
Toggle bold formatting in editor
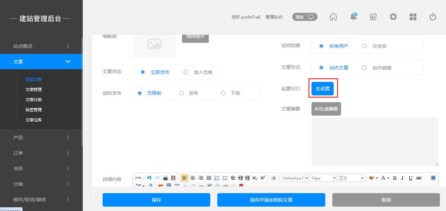(x=395, y=178)
